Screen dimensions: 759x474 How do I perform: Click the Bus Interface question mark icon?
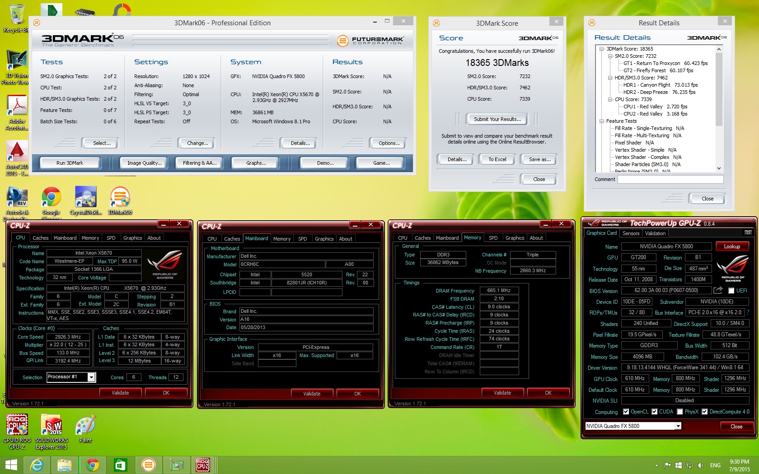point(748,312)
